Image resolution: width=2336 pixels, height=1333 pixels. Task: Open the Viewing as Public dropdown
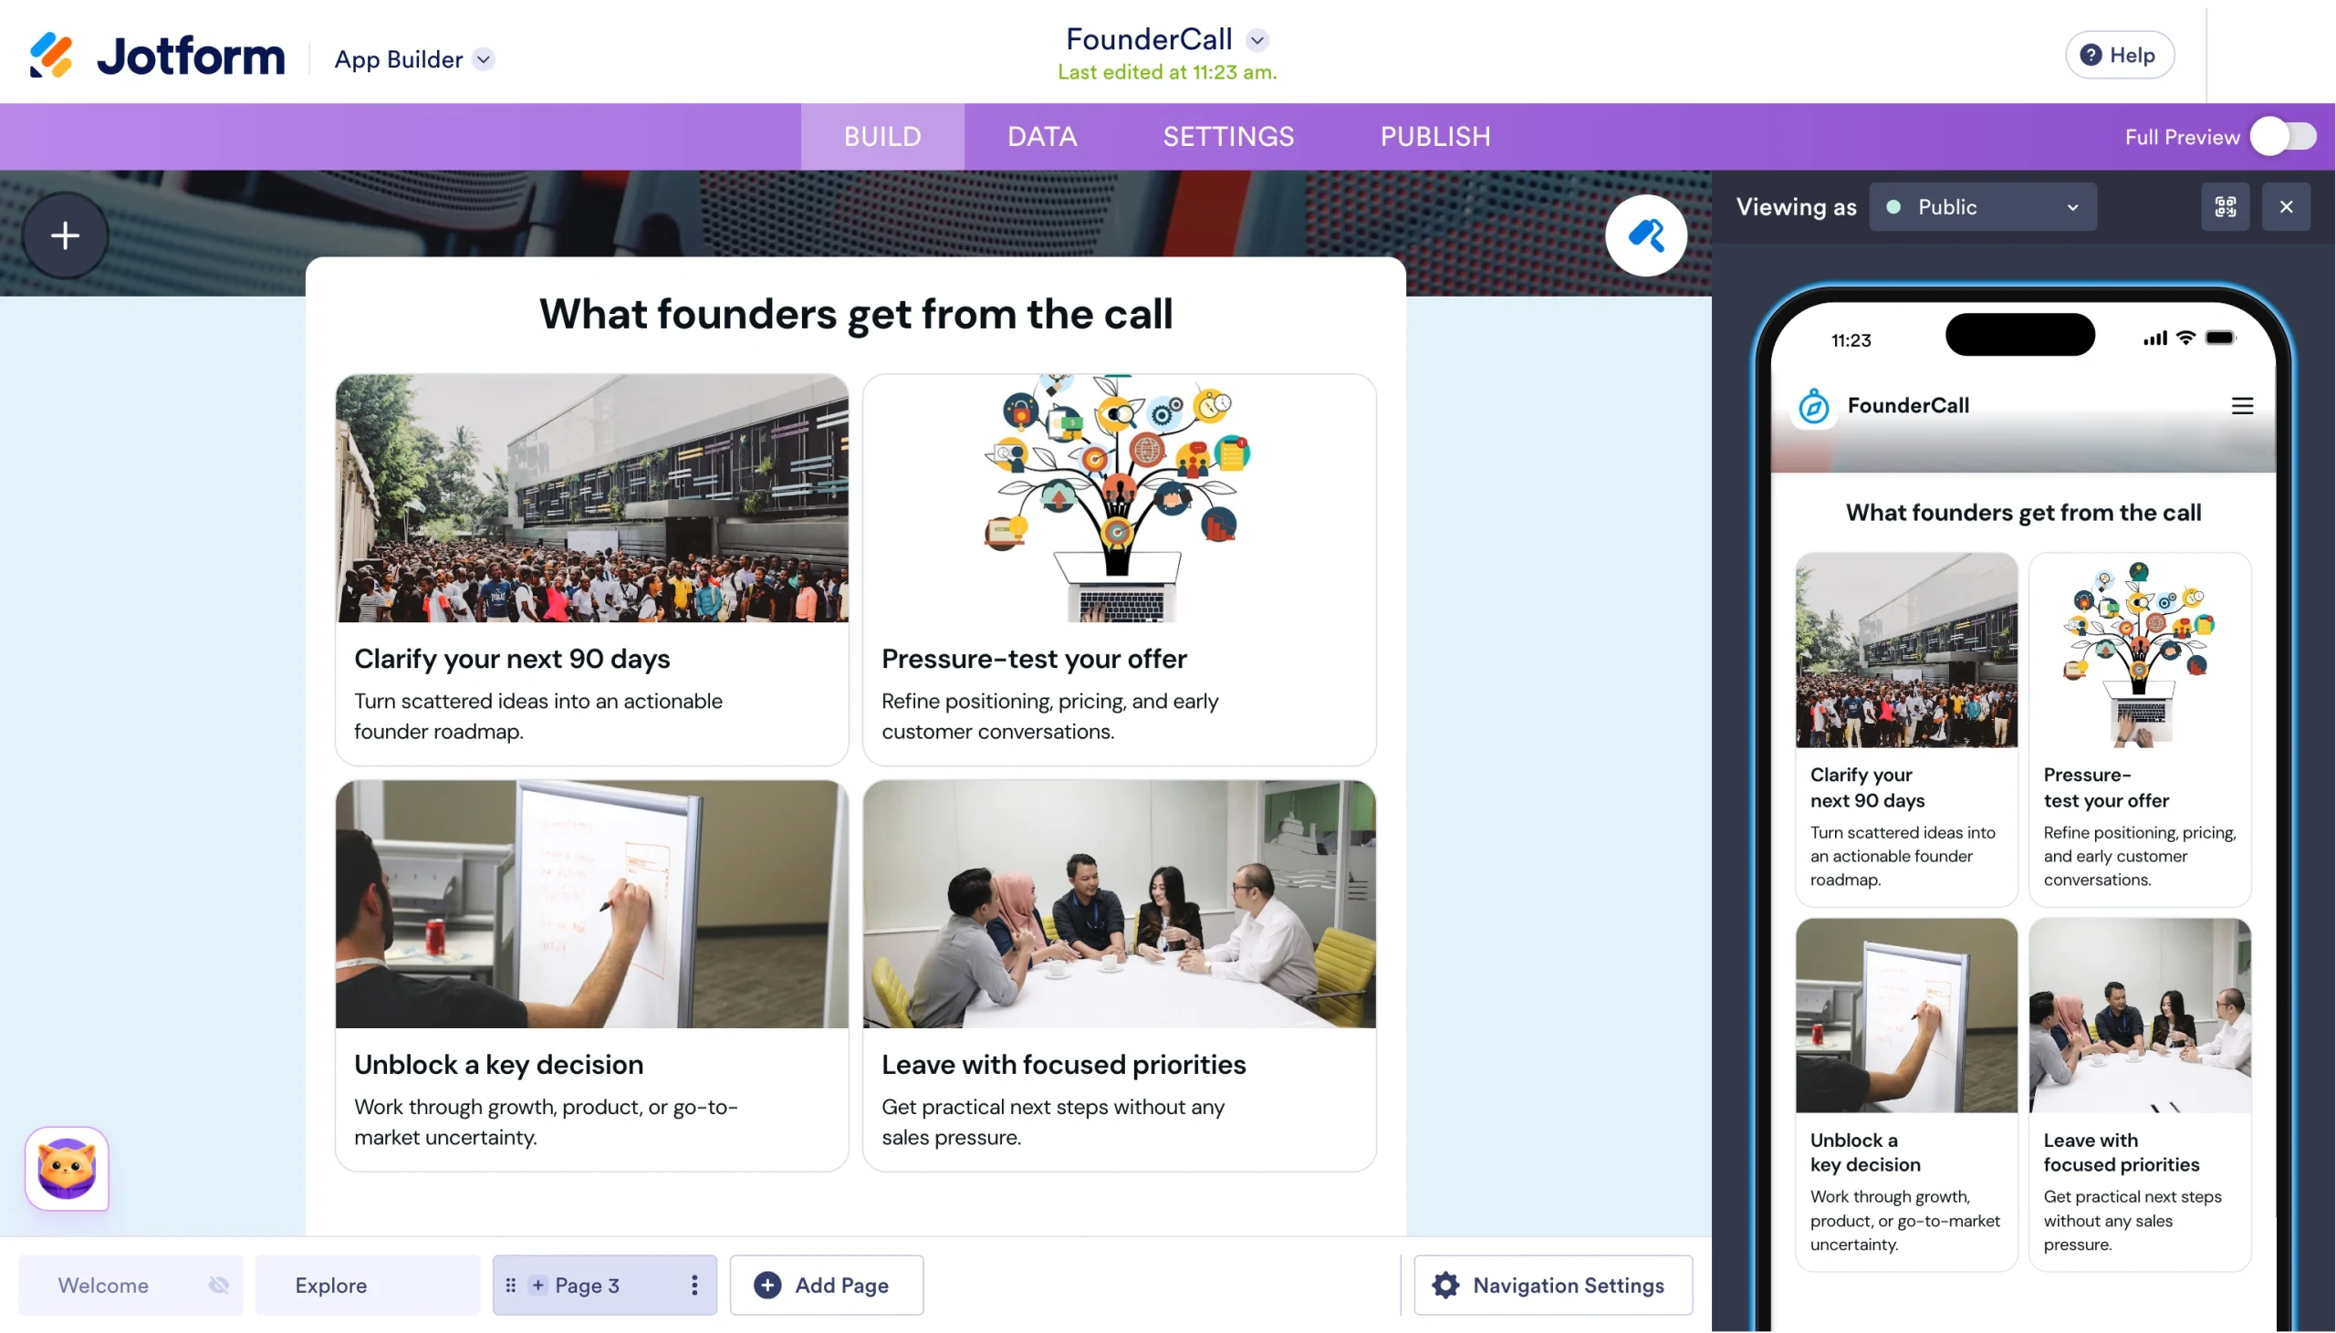click(1982, 207)
